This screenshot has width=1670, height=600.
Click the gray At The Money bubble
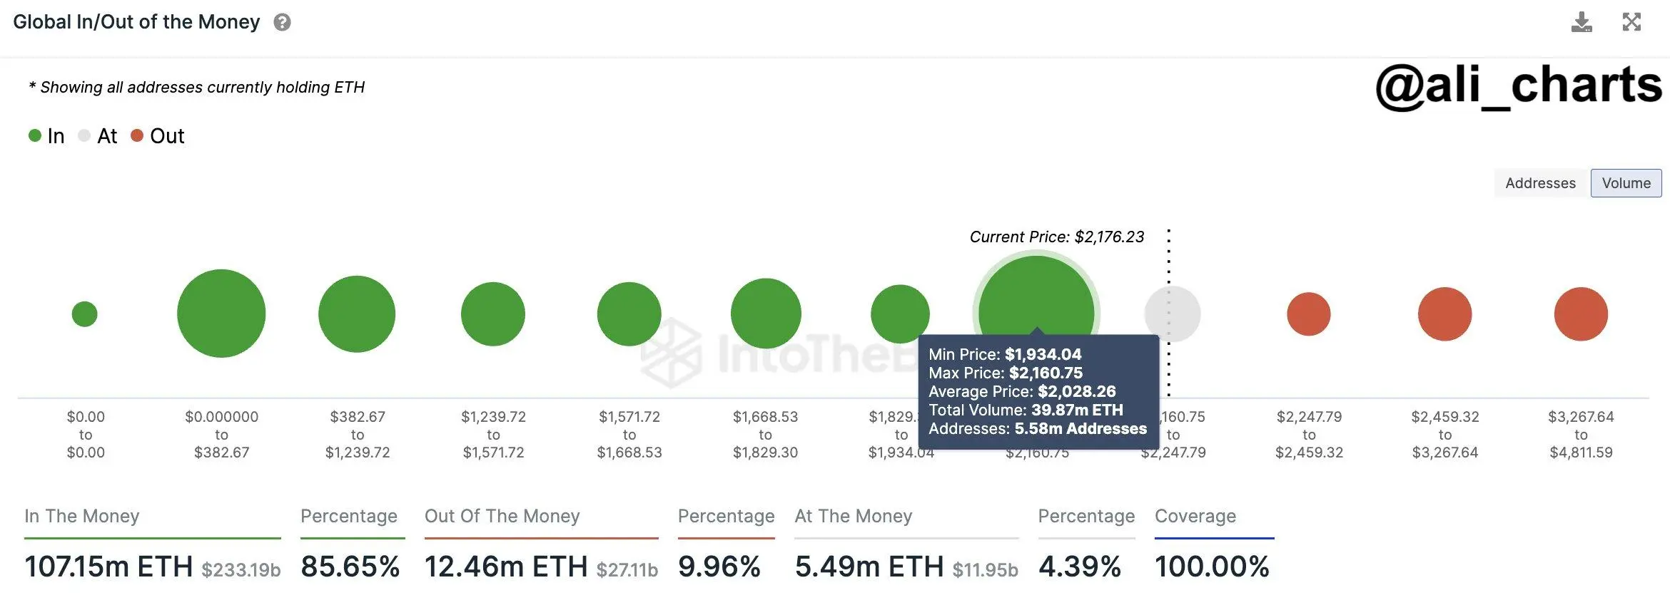[x=1172, y=313]
